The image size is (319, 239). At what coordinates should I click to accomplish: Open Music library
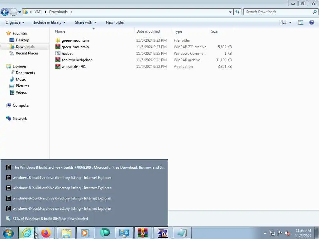[x=21, y=79]
